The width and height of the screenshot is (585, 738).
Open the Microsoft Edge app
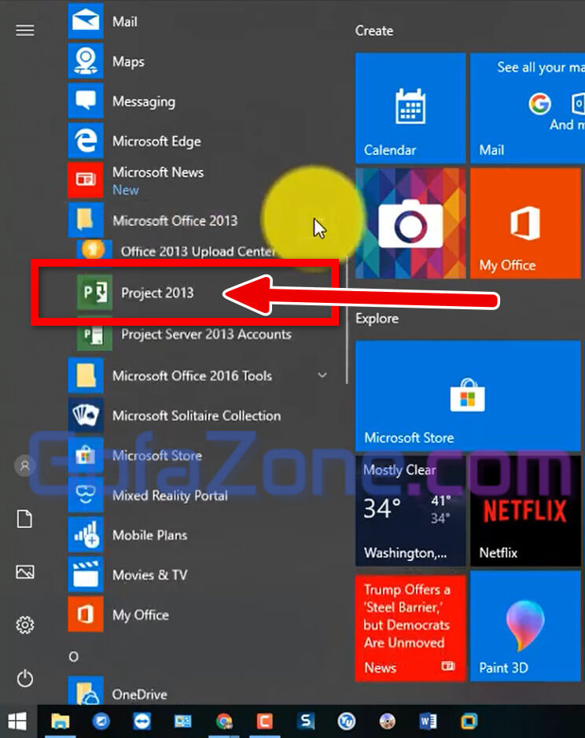tap(156, 142)
